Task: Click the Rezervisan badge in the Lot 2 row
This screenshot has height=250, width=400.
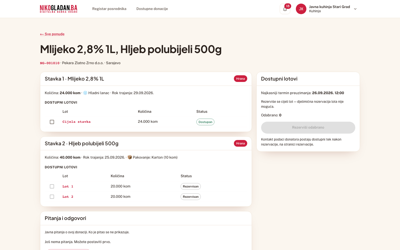Action: (191, 197)
